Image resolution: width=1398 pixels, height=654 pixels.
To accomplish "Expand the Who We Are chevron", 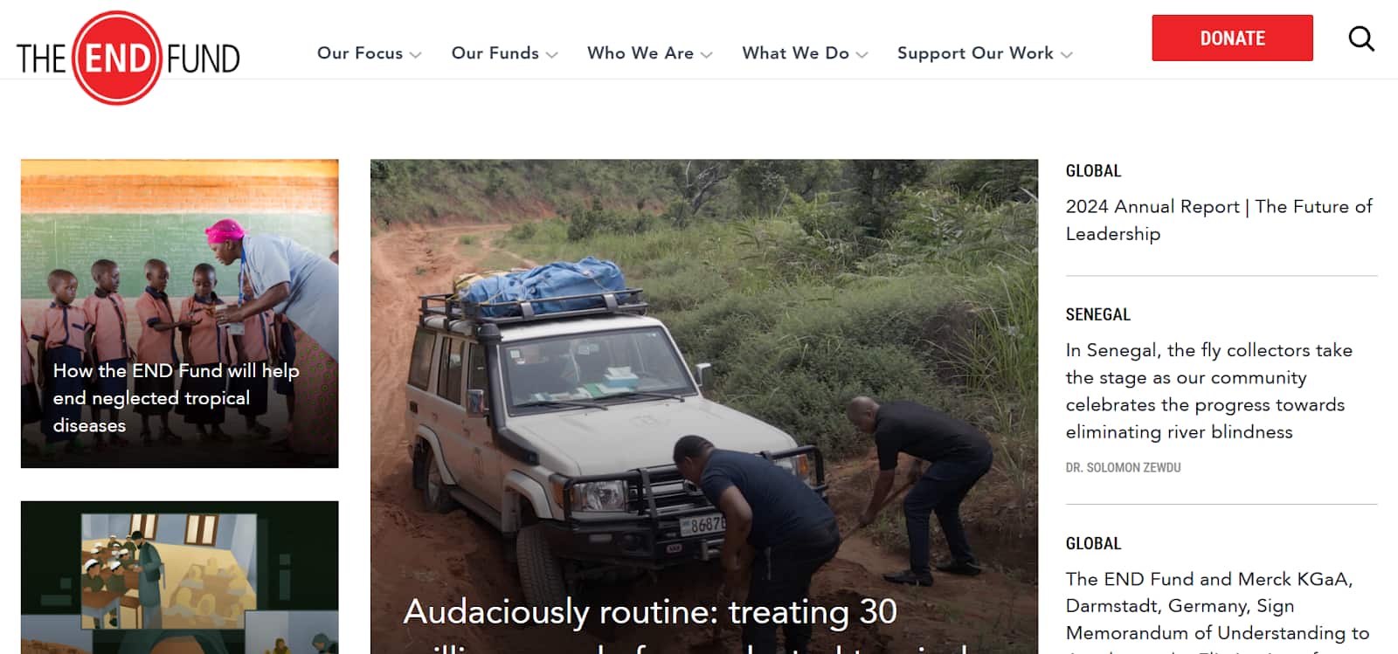I will 706,54.
